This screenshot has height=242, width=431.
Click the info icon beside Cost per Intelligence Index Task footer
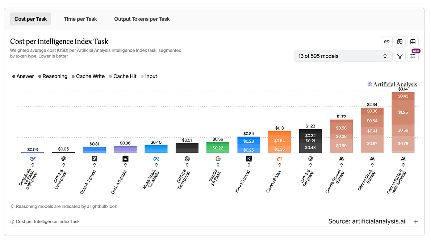[12, 221]
